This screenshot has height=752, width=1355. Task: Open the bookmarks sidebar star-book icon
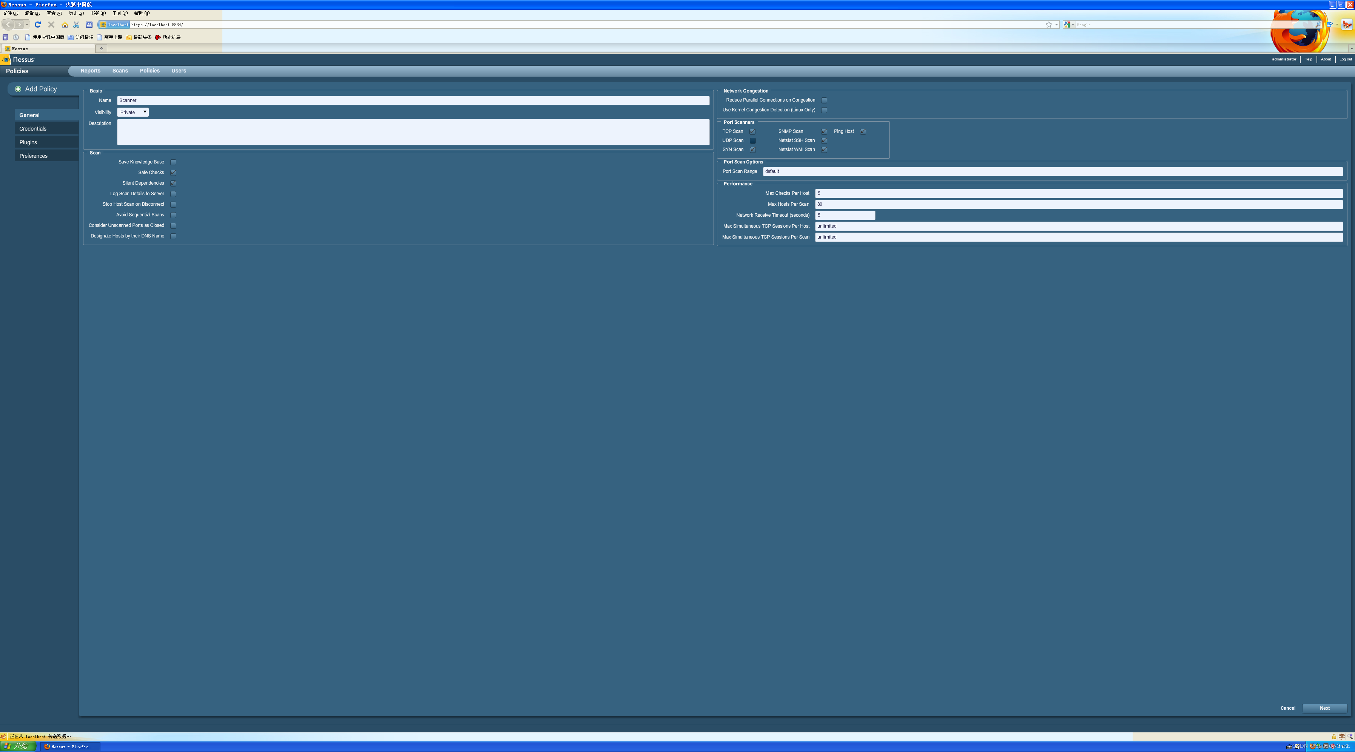coord(5,37)
